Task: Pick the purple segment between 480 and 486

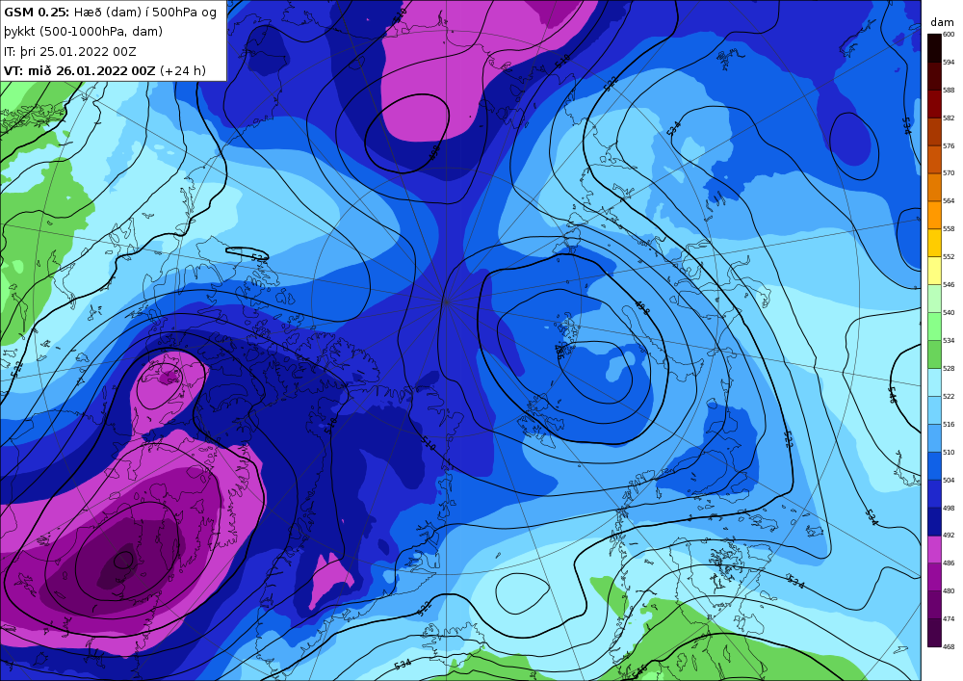Action: (934, 577)
